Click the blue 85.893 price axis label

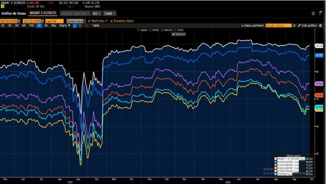pos(319,55)
